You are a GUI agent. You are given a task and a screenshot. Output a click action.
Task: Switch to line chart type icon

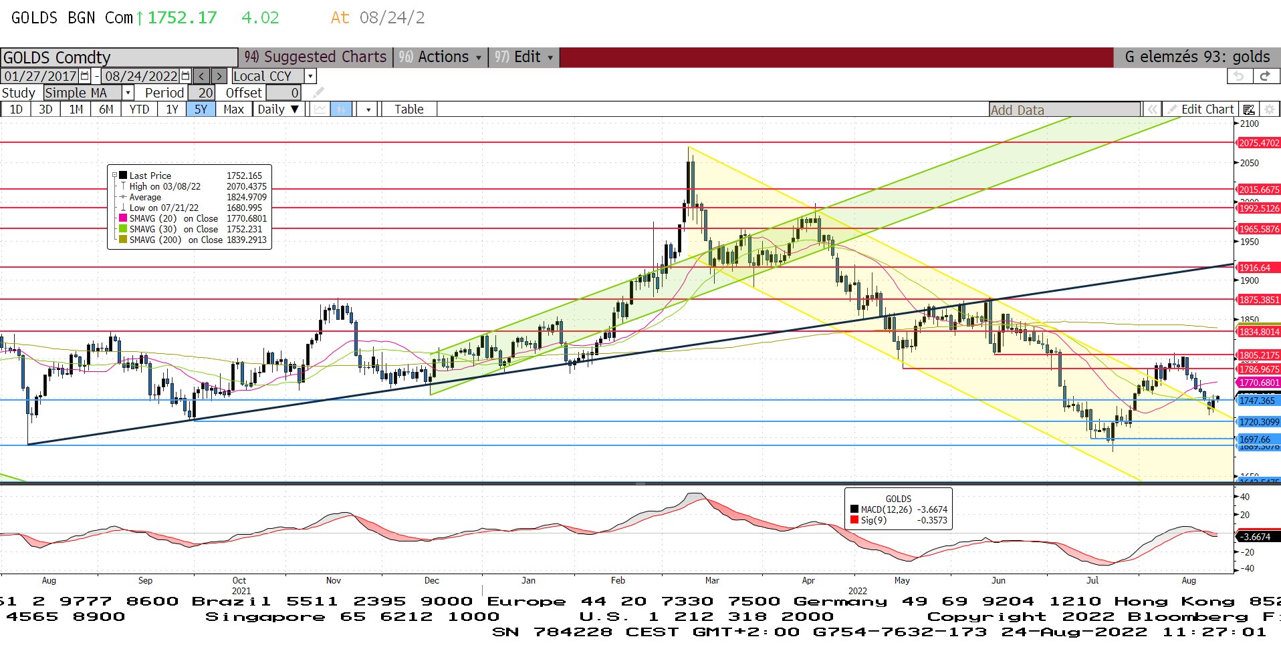tap(321, 109)
